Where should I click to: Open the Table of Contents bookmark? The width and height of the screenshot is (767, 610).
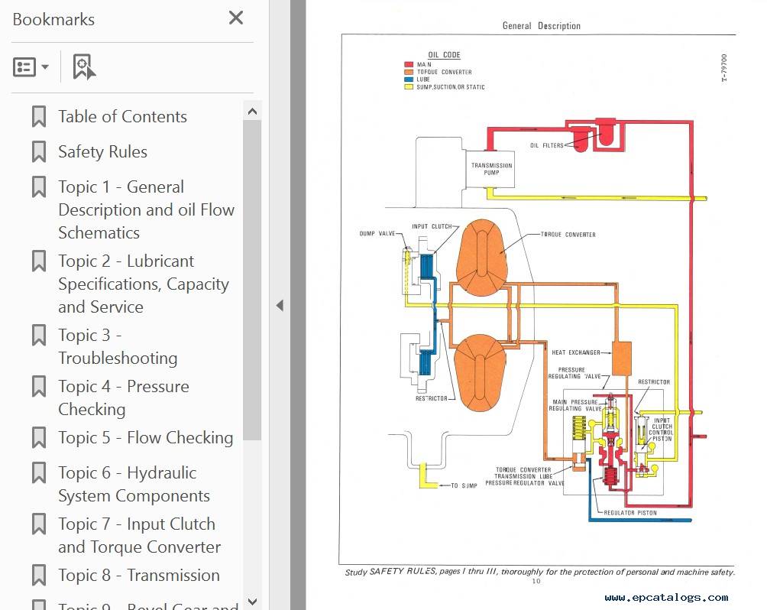122,116
